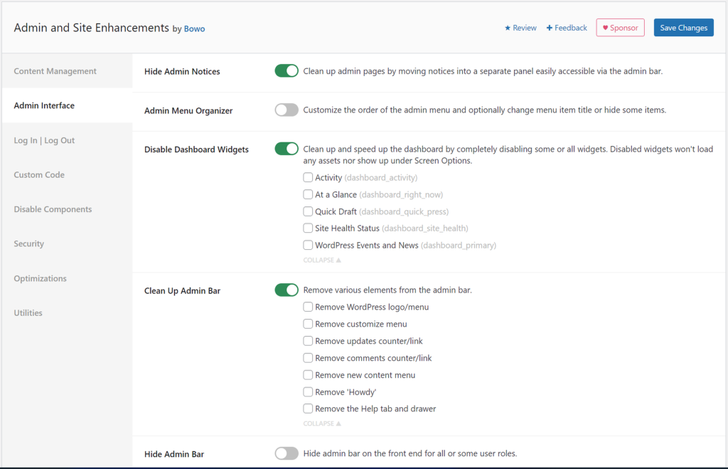Viewport: 728px width, 469px height.
Task: Collapse the Clean Up Admin Bar options
Action: click(322, 423)
